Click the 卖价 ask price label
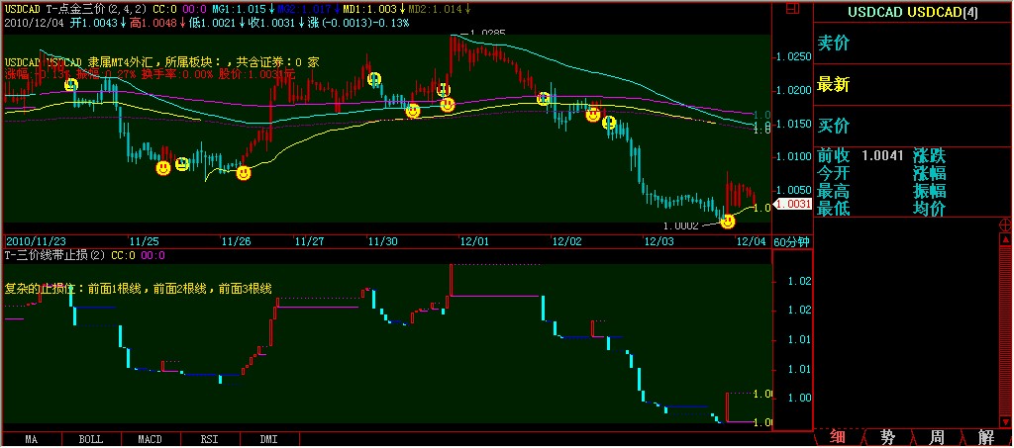The image size is (1014, 448). (834, 44)
